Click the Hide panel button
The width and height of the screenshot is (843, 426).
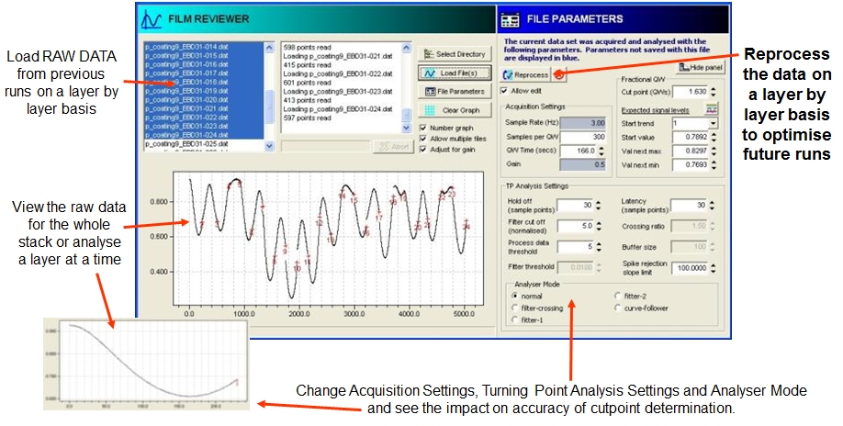pos(701,67)
